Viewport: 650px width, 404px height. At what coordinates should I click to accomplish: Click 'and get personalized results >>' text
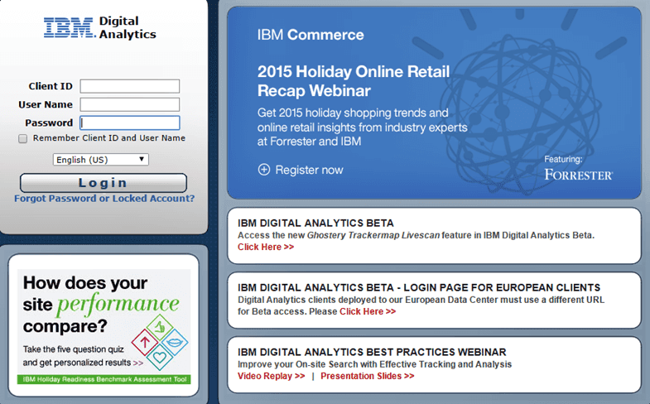(x=83, y=363)
